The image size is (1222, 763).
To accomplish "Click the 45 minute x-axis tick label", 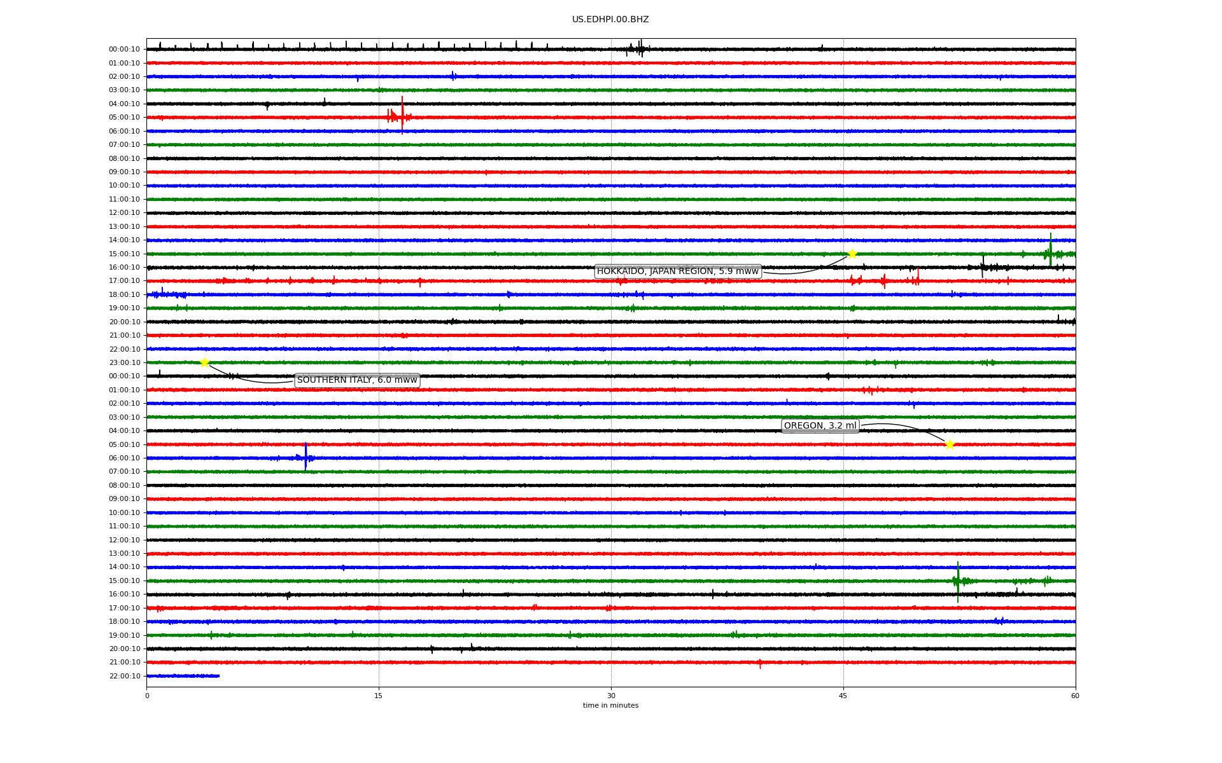I will pos(843,696).
